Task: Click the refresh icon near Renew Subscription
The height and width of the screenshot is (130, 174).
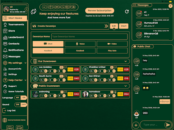Action: point(127,12)
